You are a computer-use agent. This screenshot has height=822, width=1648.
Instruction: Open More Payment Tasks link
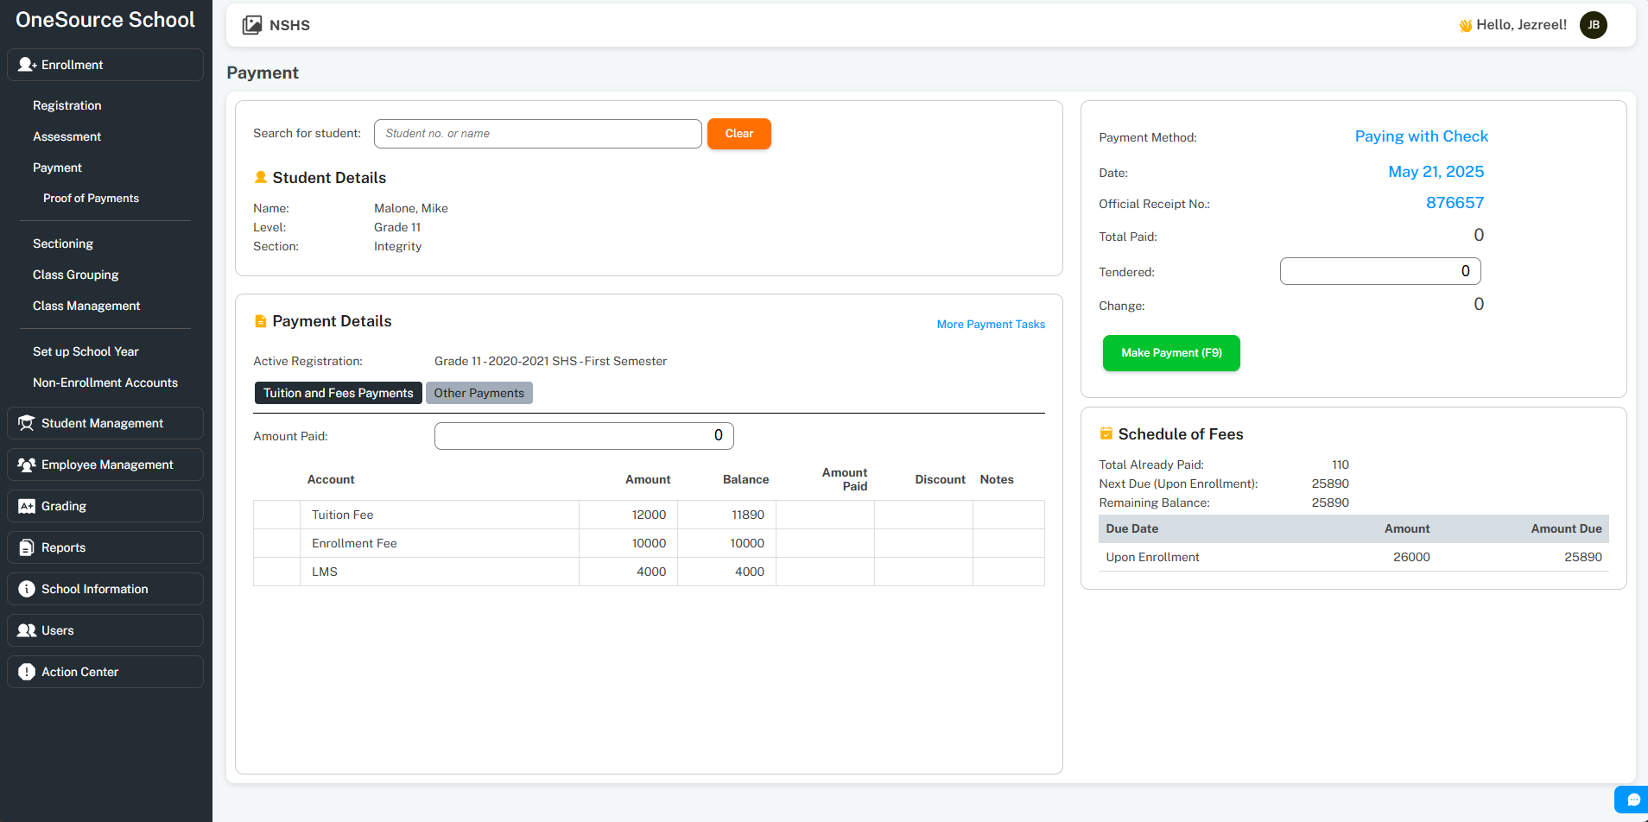[990, 325]
